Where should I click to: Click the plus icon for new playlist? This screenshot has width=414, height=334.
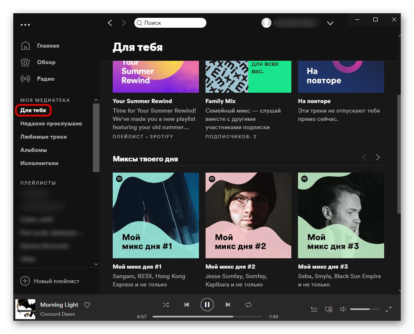coord(25,281)
